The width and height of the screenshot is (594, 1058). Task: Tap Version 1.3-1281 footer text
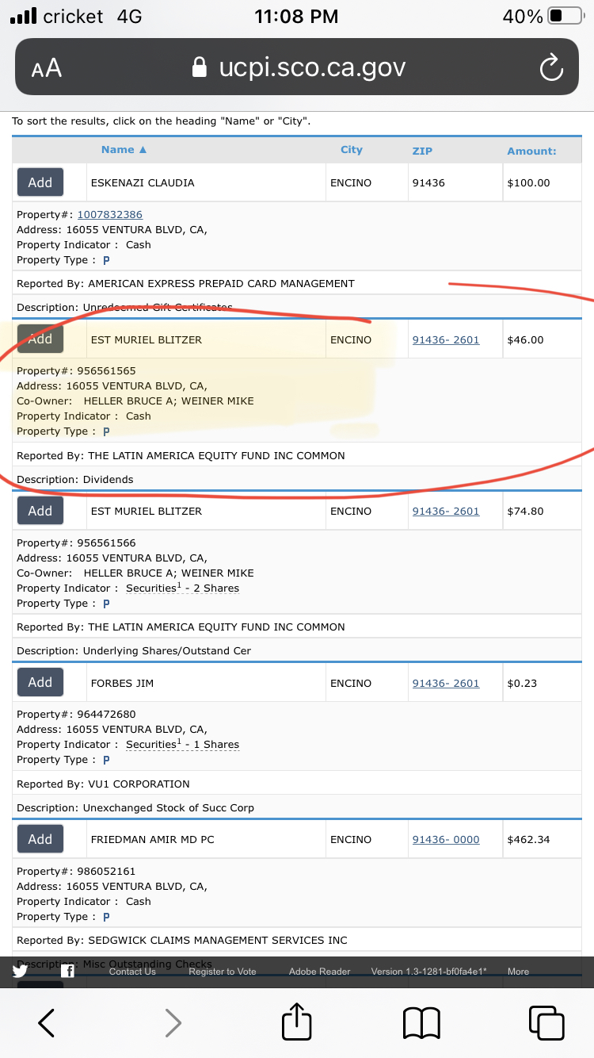(x=428, y=972)
